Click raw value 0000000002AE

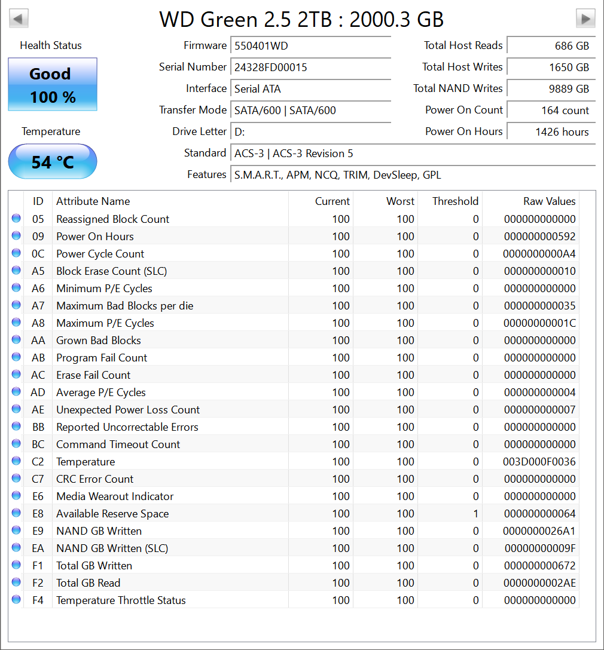[x=539, y=583]
